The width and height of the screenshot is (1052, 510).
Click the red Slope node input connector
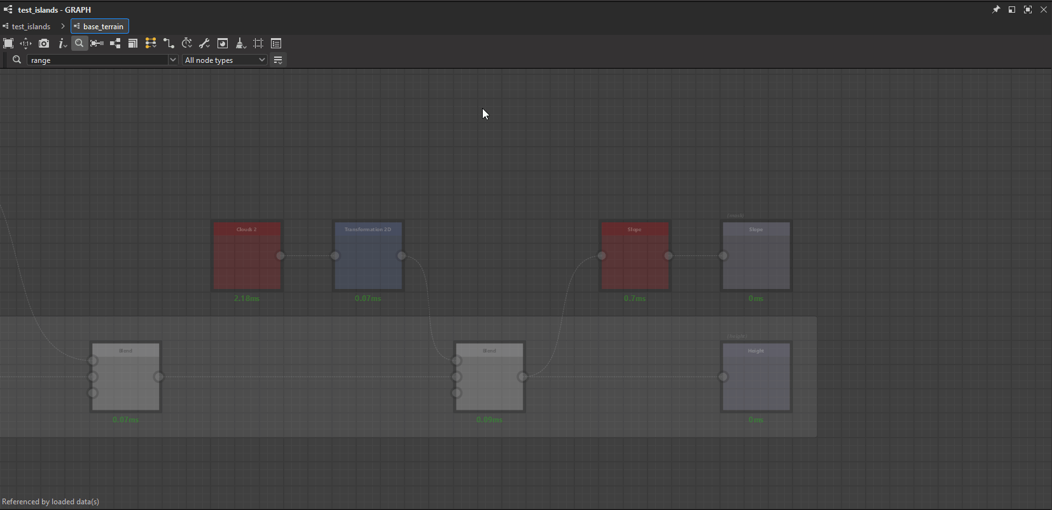click(x=602, y=256)
